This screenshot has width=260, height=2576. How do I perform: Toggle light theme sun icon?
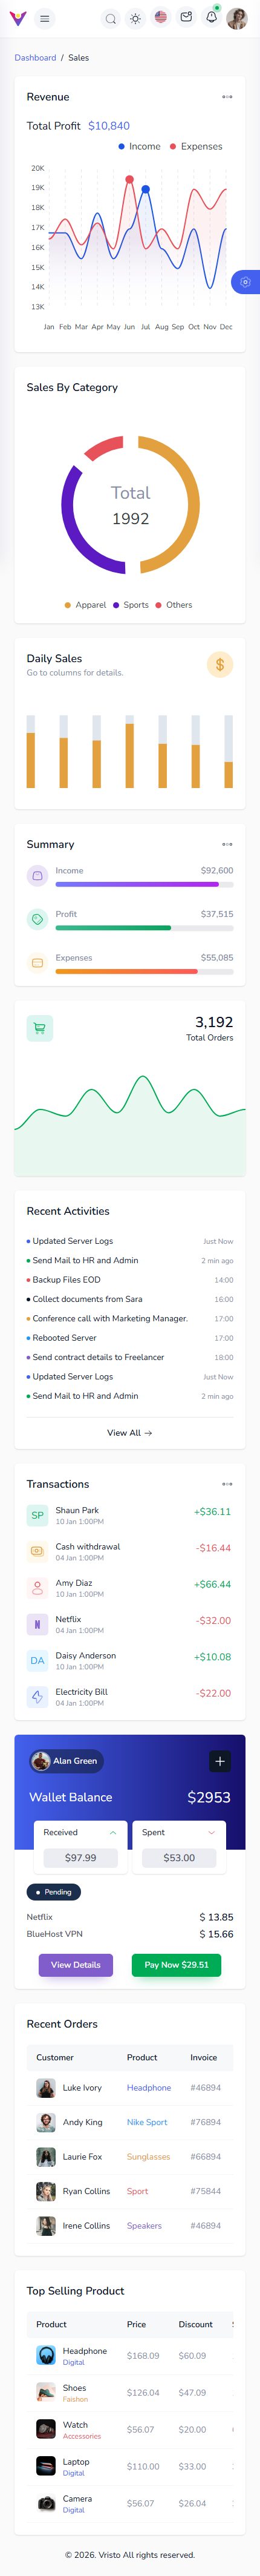[x=136, y=19]
